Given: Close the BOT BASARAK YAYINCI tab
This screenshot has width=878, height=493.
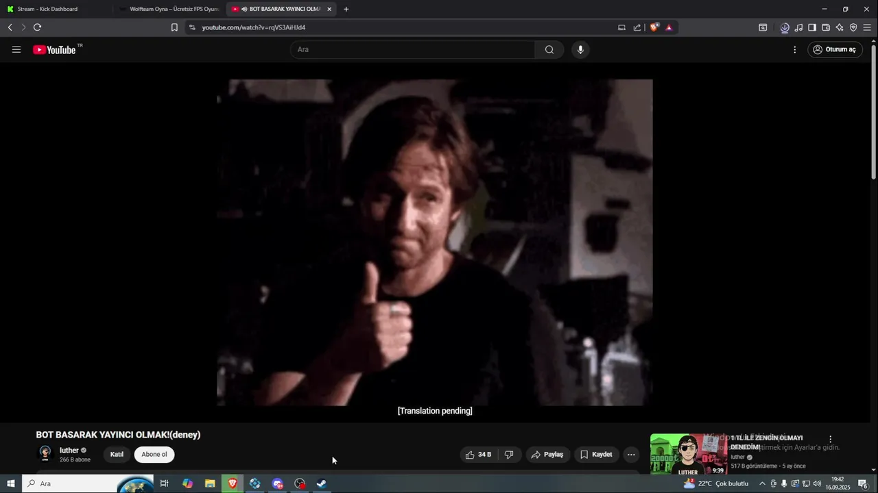Looking at the screenshot, I should click(329, 9).
